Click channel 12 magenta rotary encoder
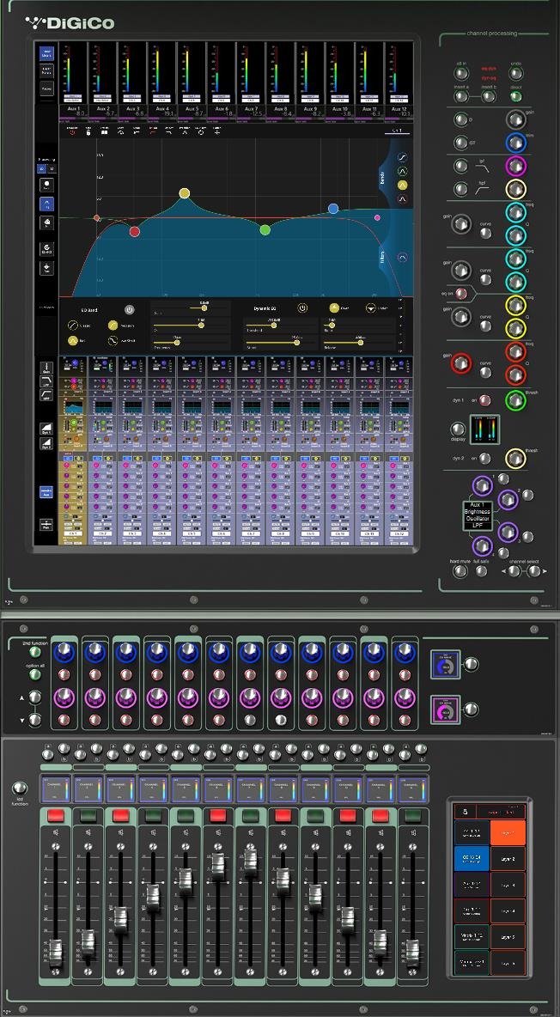This screenshot has width=560, height=1017. pyautogui.click(x=405, y=697)
